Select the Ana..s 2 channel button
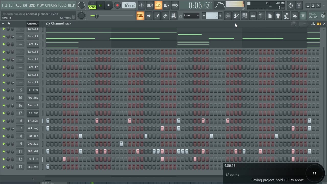327x184 pixels. click(x=33, y=105)
